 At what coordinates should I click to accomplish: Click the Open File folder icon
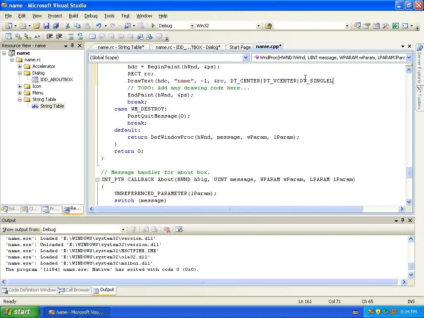(x=37, y=26)
